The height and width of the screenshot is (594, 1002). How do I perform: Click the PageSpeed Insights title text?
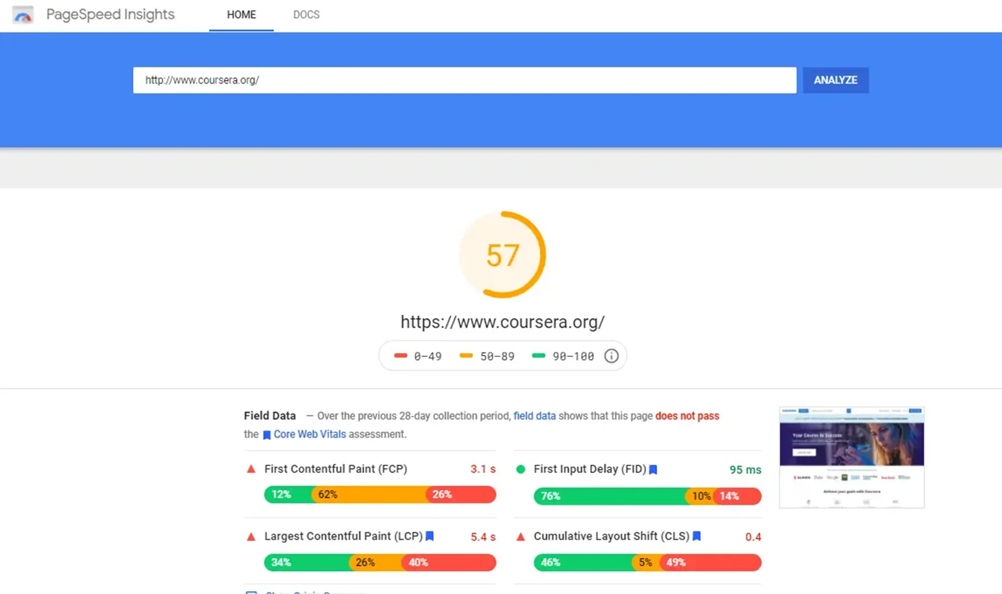pyautogui.click(x=110, y=15)
